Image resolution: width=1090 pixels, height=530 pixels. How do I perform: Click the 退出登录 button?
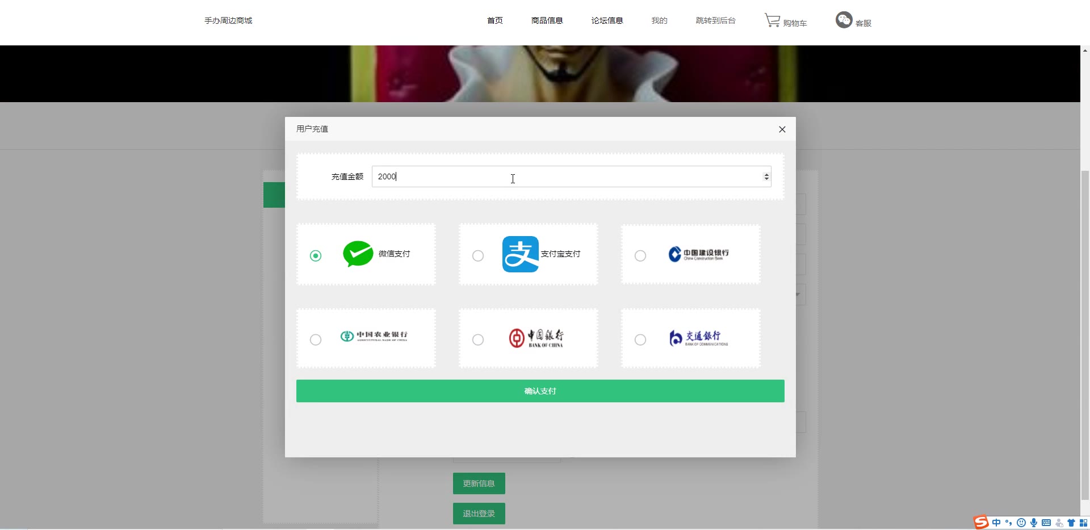pyautogui.click(x=479, y=514)
